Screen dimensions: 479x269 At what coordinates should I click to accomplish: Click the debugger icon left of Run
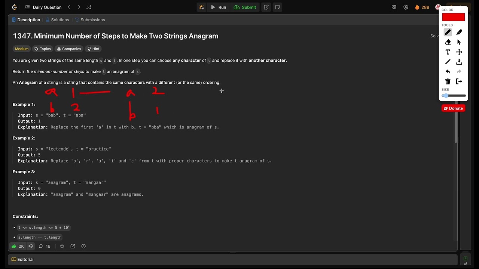[x=202, y=7]
